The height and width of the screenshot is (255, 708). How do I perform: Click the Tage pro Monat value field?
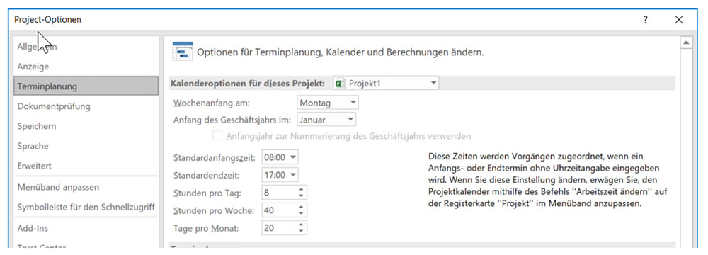pos(278,228)
